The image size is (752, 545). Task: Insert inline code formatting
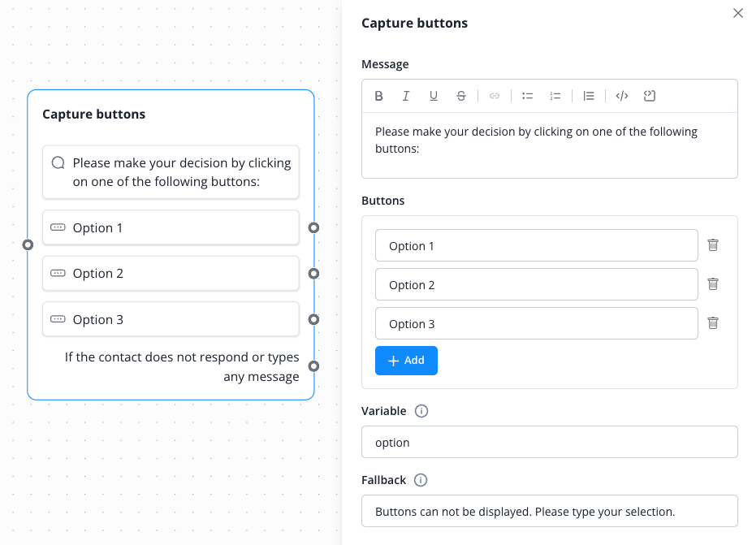point(622,96)
